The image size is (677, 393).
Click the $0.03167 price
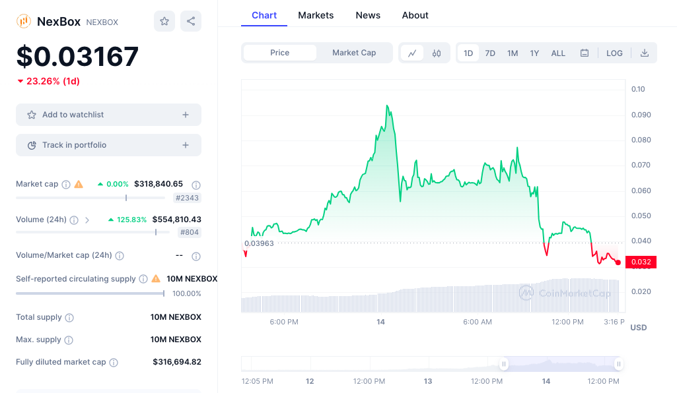pyautogui.click(x=77, y=57)
